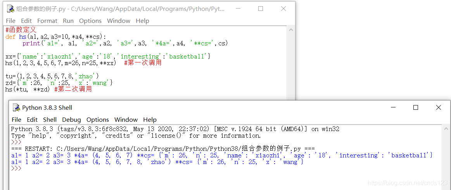Screen dimensions: 451x190
Task: Open Debug menu in Python Shell
Action: [x=71, y=119]
